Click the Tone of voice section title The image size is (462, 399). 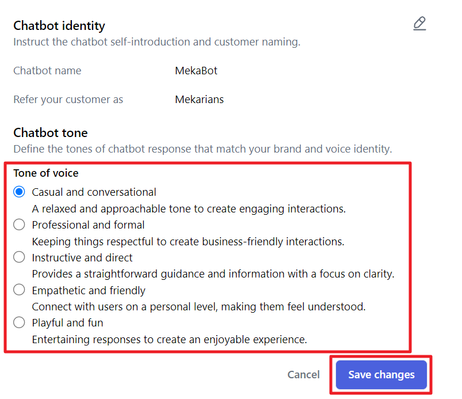[x=46, y=173]
